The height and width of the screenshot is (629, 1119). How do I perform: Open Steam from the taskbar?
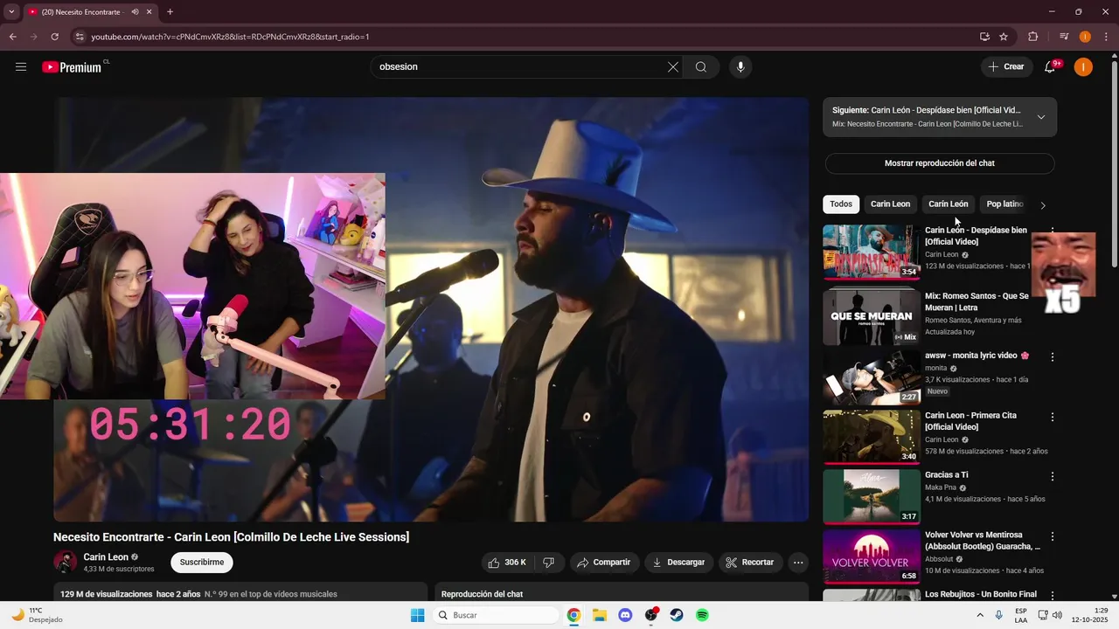(677, 615)
